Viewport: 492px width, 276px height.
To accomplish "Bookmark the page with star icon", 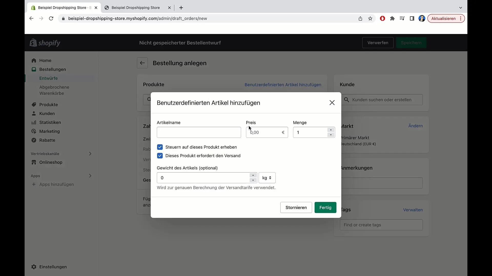I will pyautogui.click(x=370, y=18).
